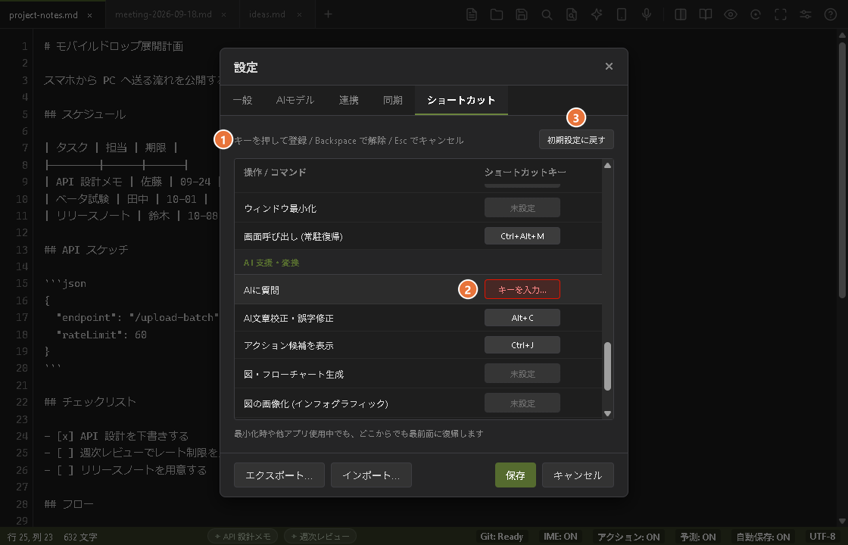
Task: Click the new document icon in the toolbar
Action: pos(472,14)
